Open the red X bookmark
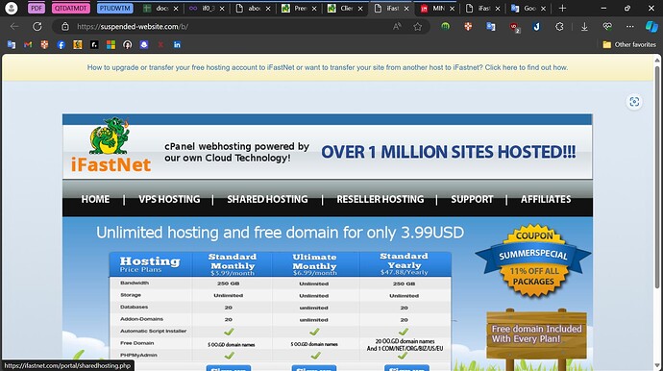Screen dimensions: 663x371 [x=160, y=44]
